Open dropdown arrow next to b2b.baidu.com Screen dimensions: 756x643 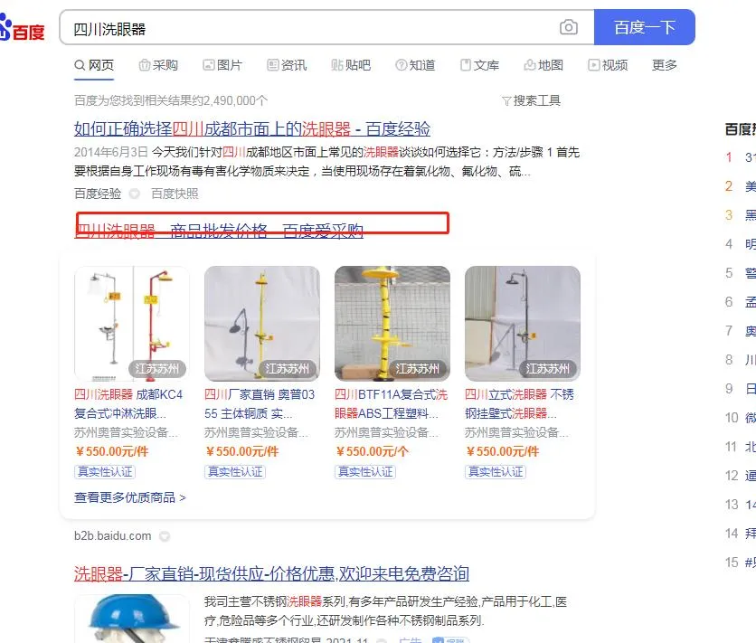tap(165, 536)
